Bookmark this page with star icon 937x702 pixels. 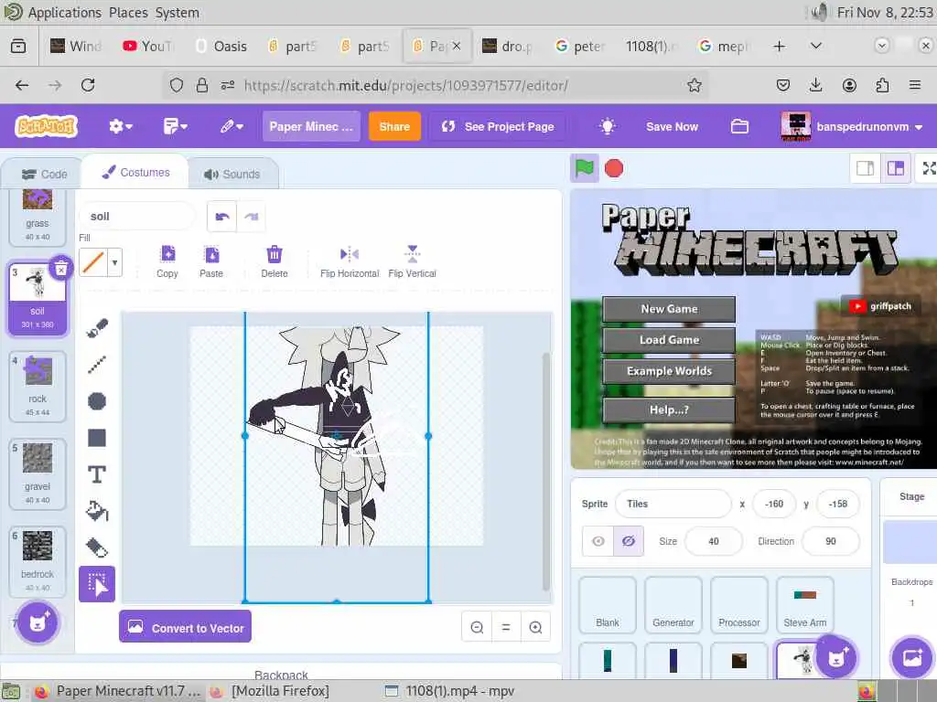point(694,85)
